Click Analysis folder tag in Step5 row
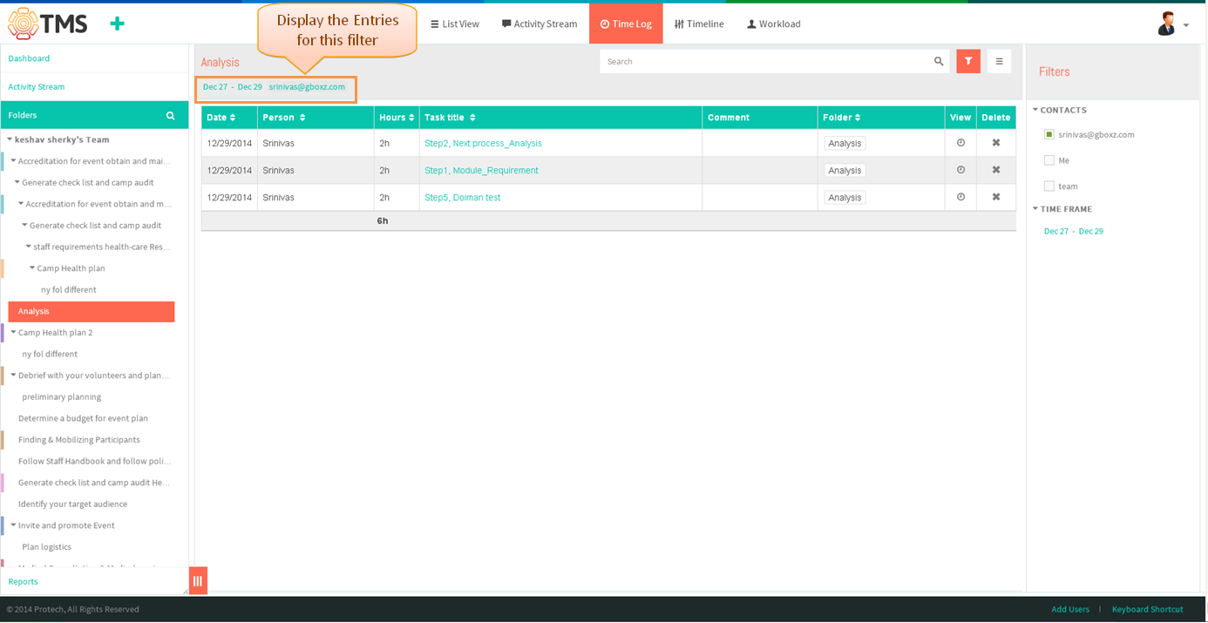 coord(845,197)
